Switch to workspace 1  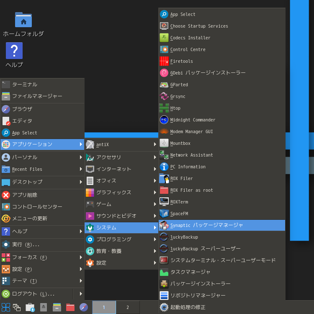pyautogui.click(x=104, y=307)
